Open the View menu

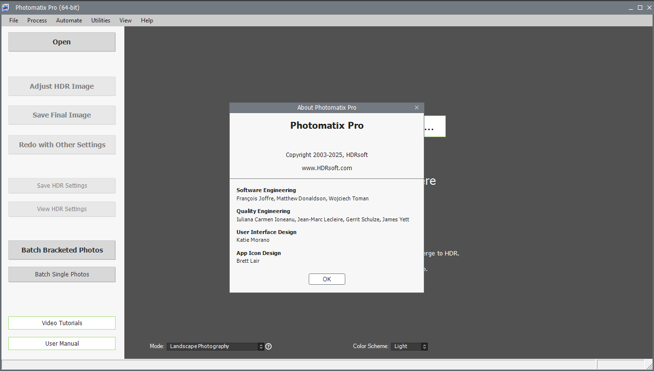[125, 20]
